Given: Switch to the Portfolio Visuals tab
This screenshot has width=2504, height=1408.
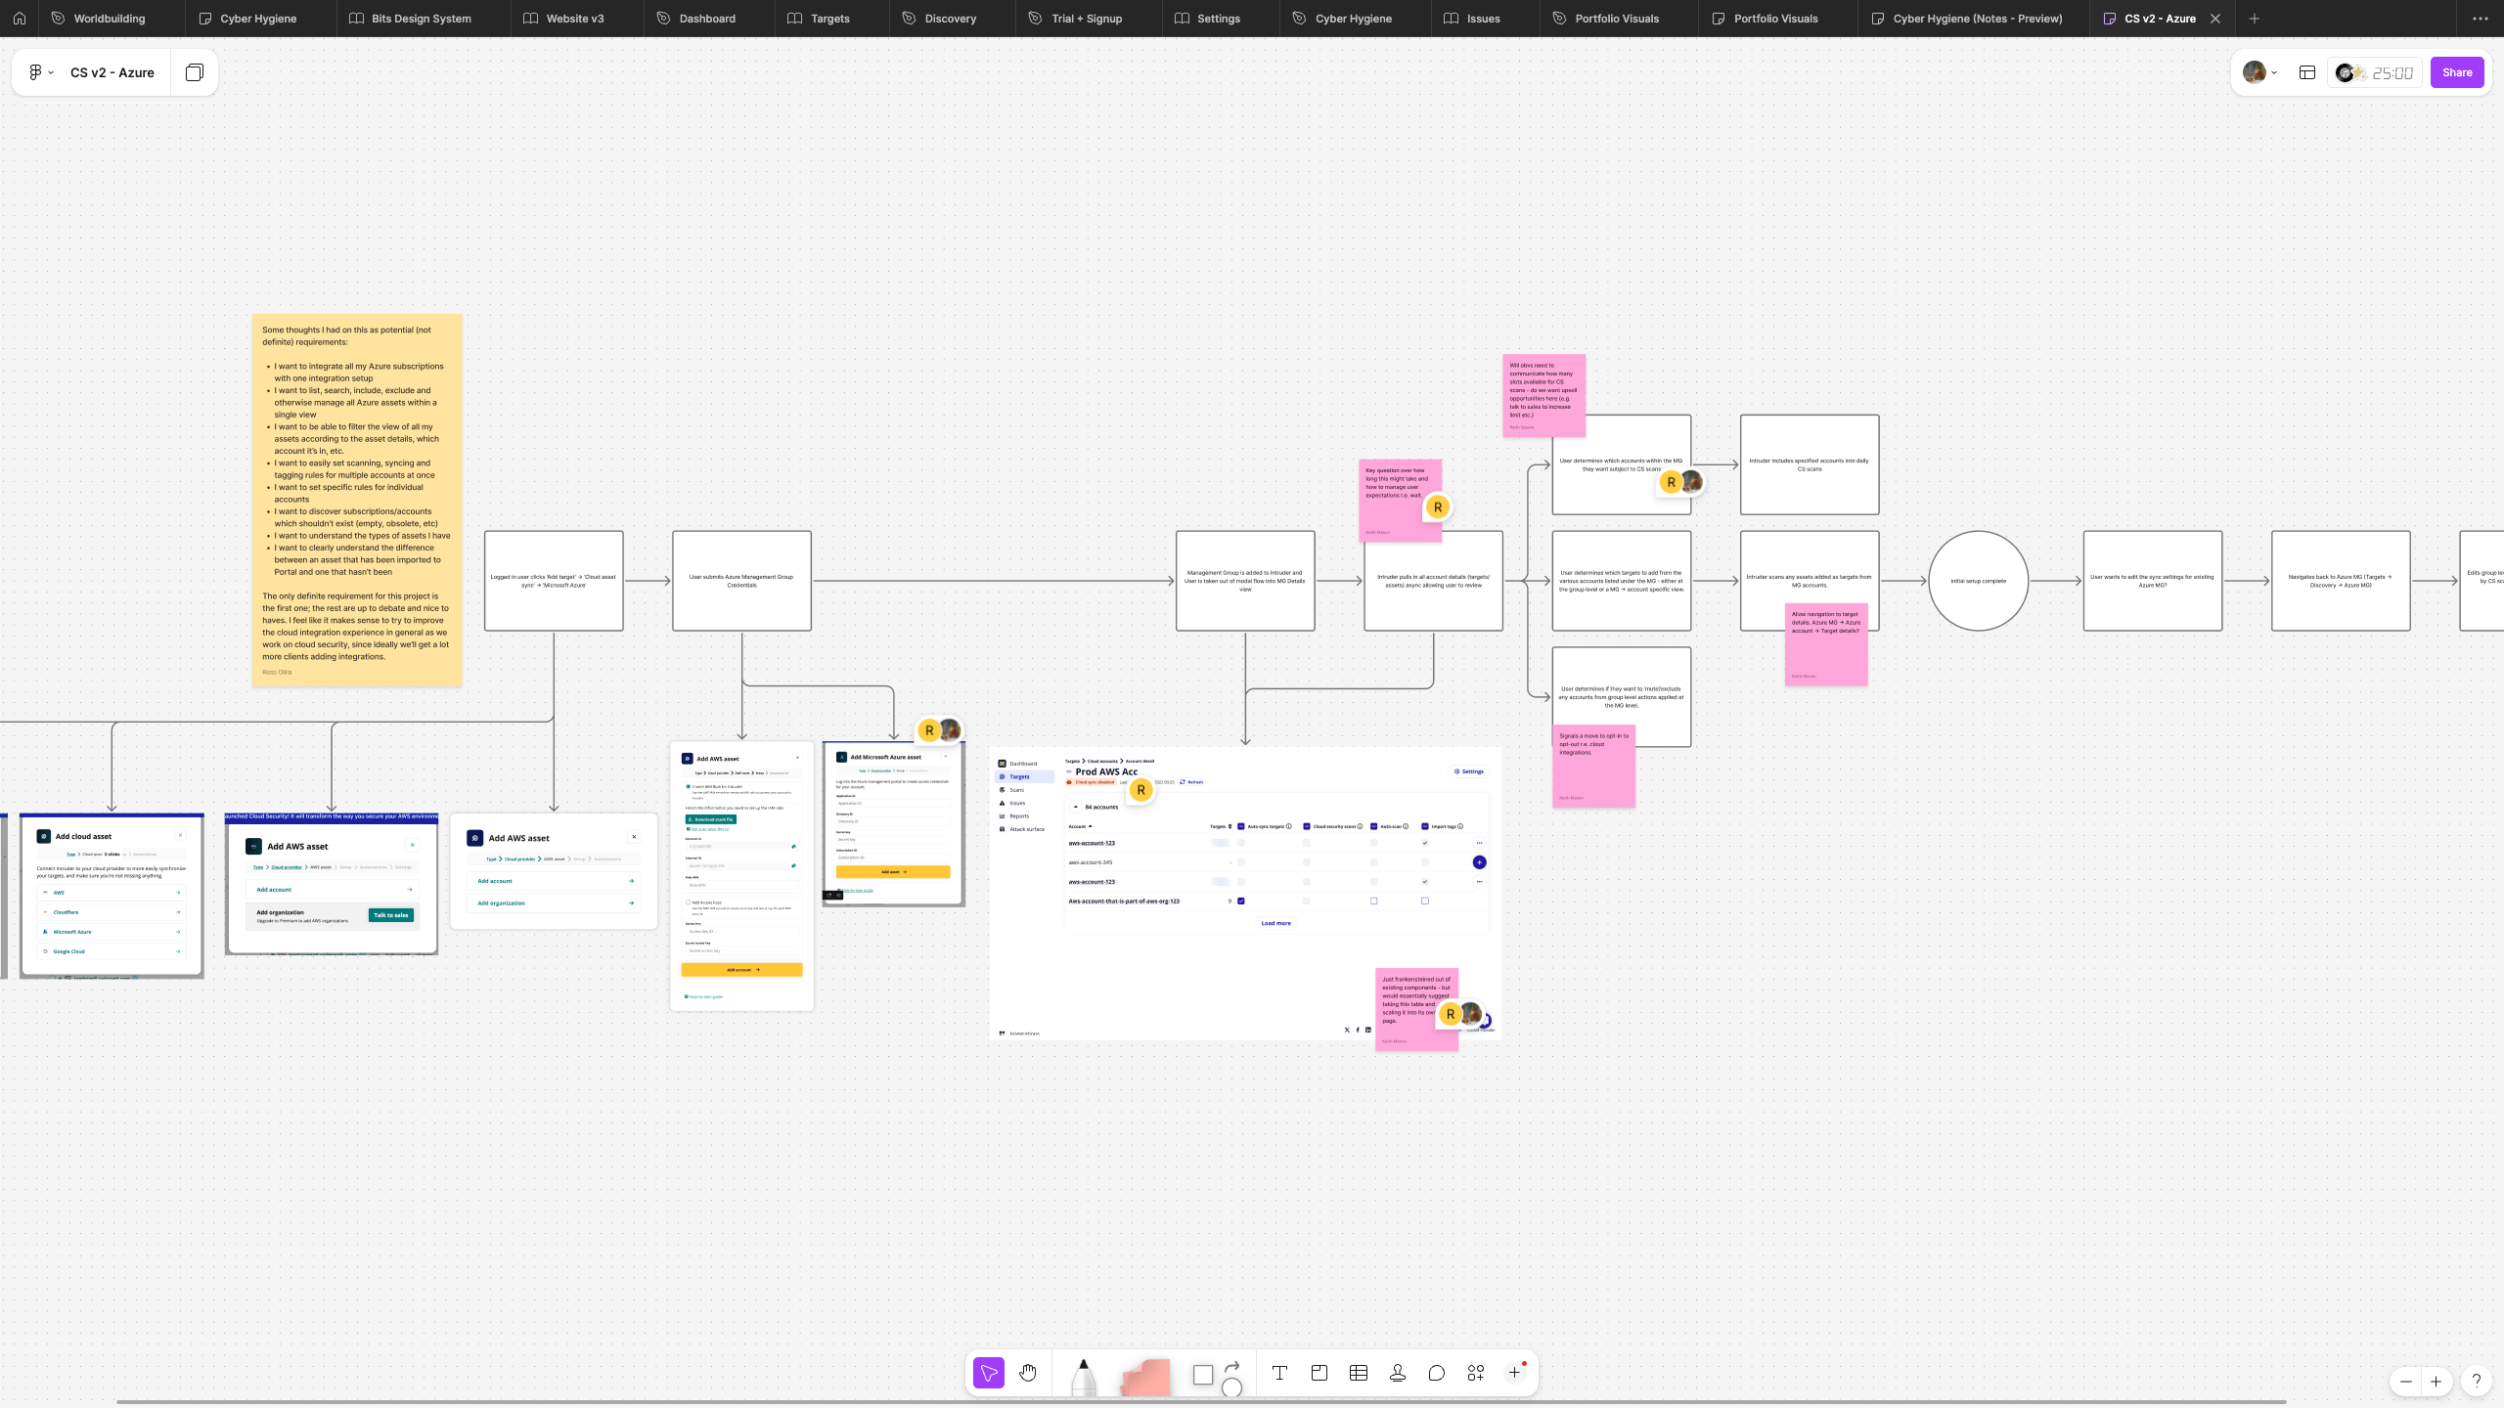Looking at the screenshot, I should (1616, 19).
